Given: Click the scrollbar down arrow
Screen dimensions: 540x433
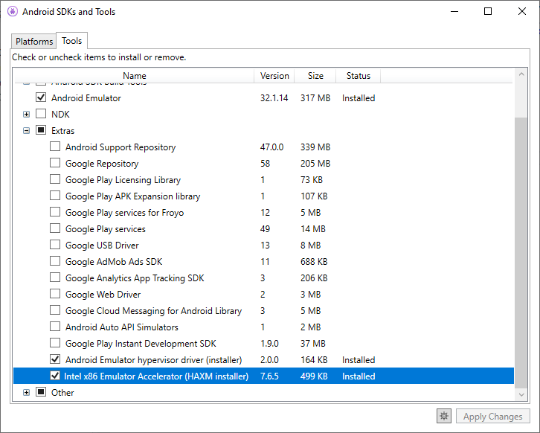Looking at the screenshot, I should (521, 394).
